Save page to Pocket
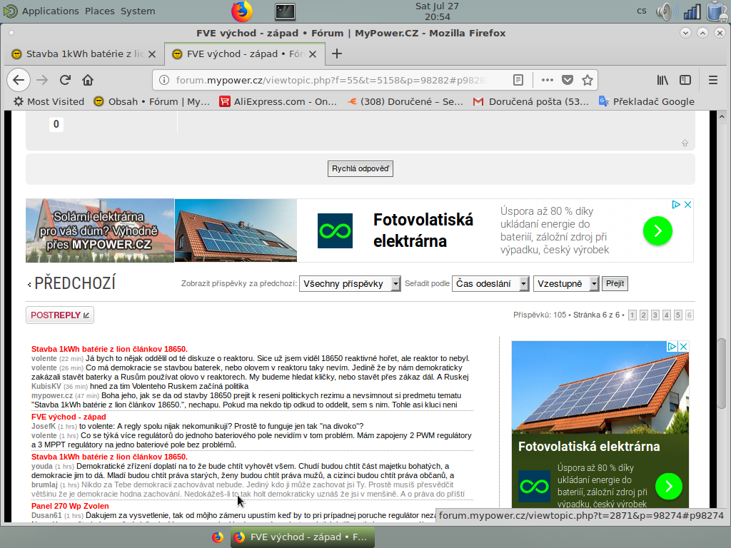The height and width of the screenshot is (548, 731). click(568, 80)
